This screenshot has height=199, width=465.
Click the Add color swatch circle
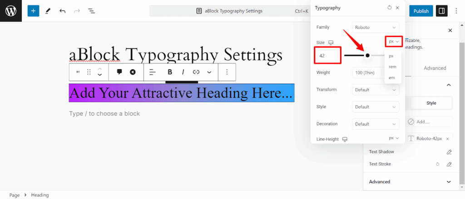click(411, 122)
